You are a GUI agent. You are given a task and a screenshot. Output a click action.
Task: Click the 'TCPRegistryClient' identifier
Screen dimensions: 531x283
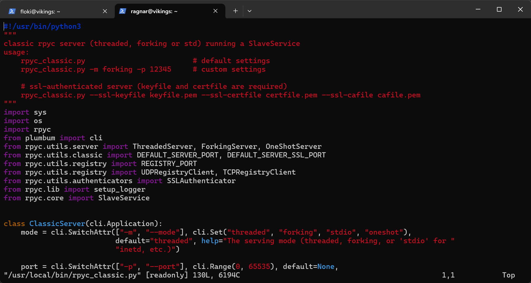[259, 172]
